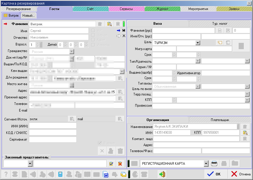The image size is (253, 180).
Task: Toggle the Курит checkbox
Action: click(93, 40)
